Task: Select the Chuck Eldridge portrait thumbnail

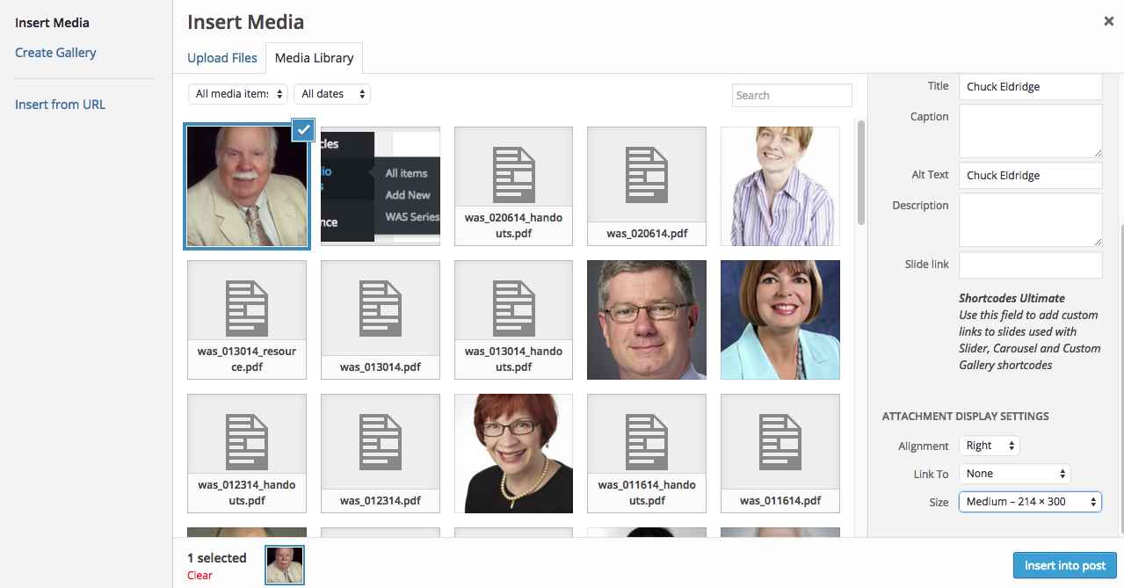Action: [x=247, y=186]
